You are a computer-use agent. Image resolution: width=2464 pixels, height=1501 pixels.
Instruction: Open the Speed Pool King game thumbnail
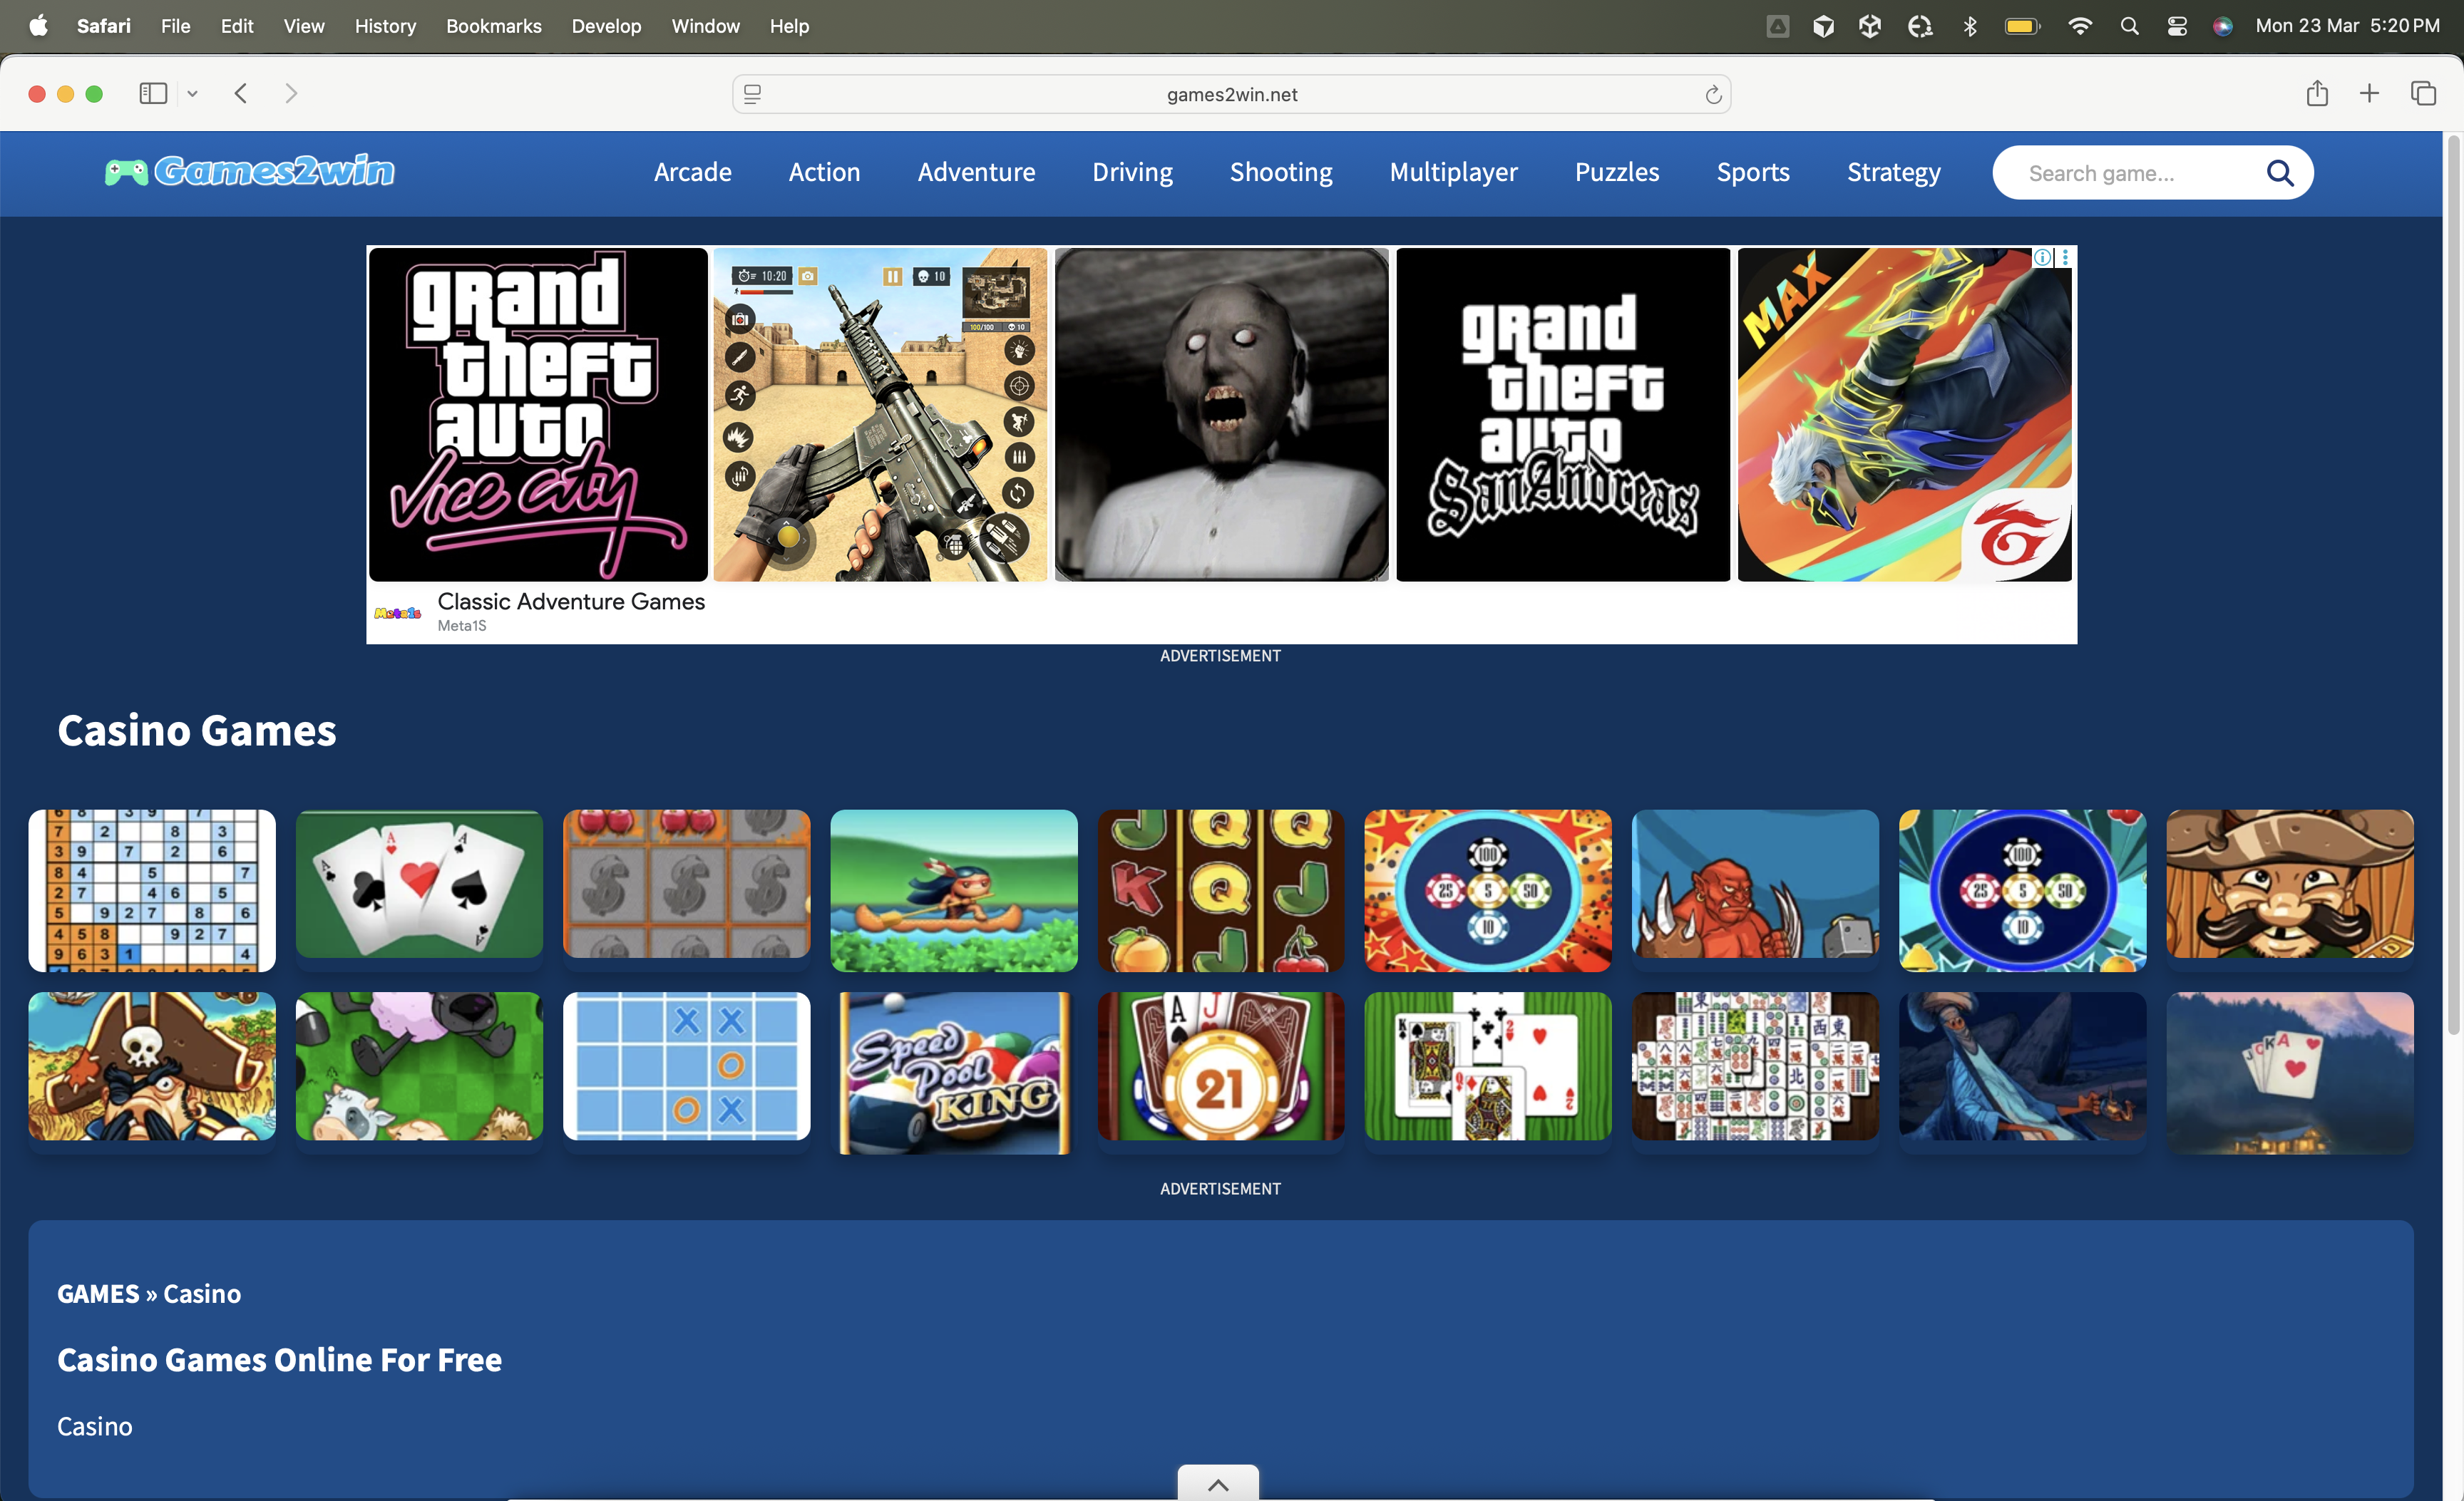click(954, 1072)
